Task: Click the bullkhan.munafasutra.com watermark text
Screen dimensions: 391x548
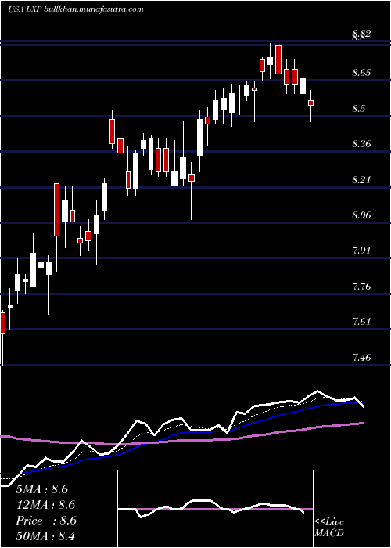Action: tap(95, 9)
